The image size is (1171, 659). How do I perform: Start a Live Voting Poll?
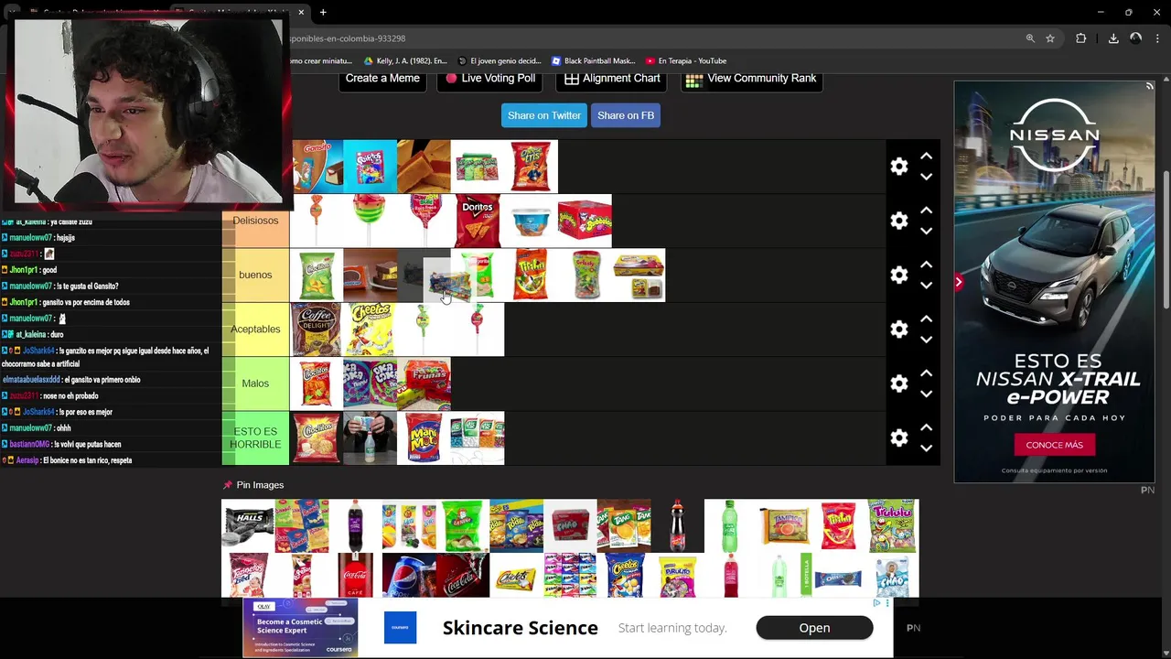[490, 79]
